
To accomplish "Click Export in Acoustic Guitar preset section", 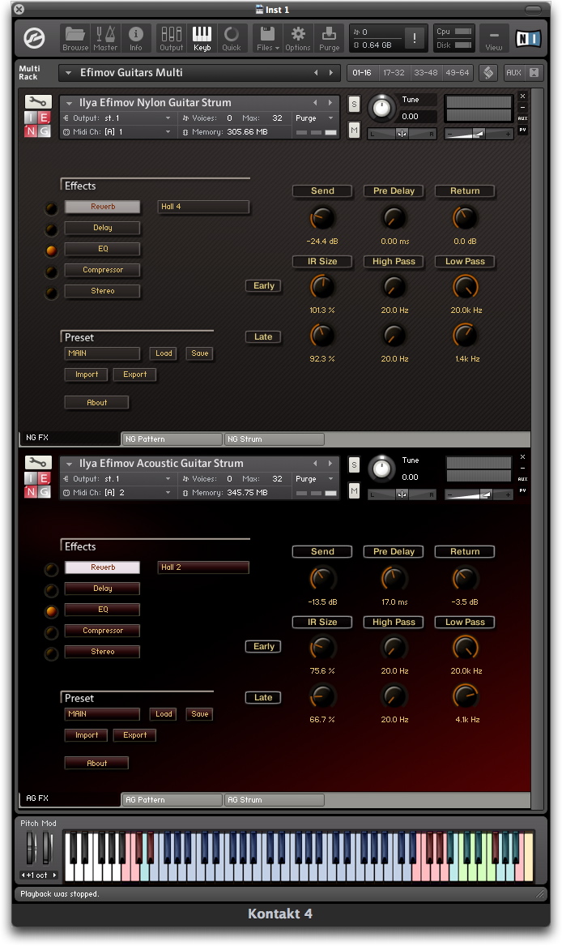I will point(134,735).
